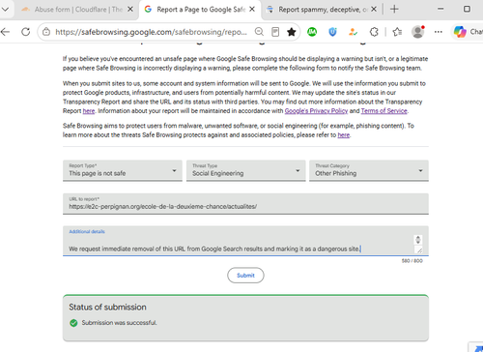Image resolution: width=483 pixels, height=352 pixels.
Task: Open the Settings and more ellipsis menu
Action: [439, 32]
